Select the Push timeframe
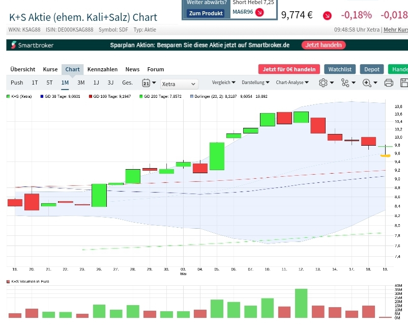This screenshot has height=325, width=408. coord(17,83)
